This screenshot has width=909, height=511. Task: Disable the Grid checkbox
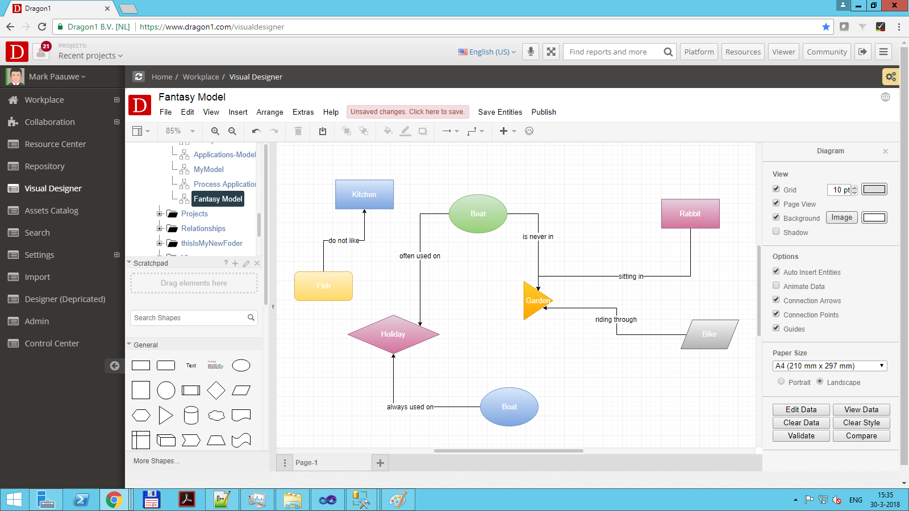(x=776, y=189)
